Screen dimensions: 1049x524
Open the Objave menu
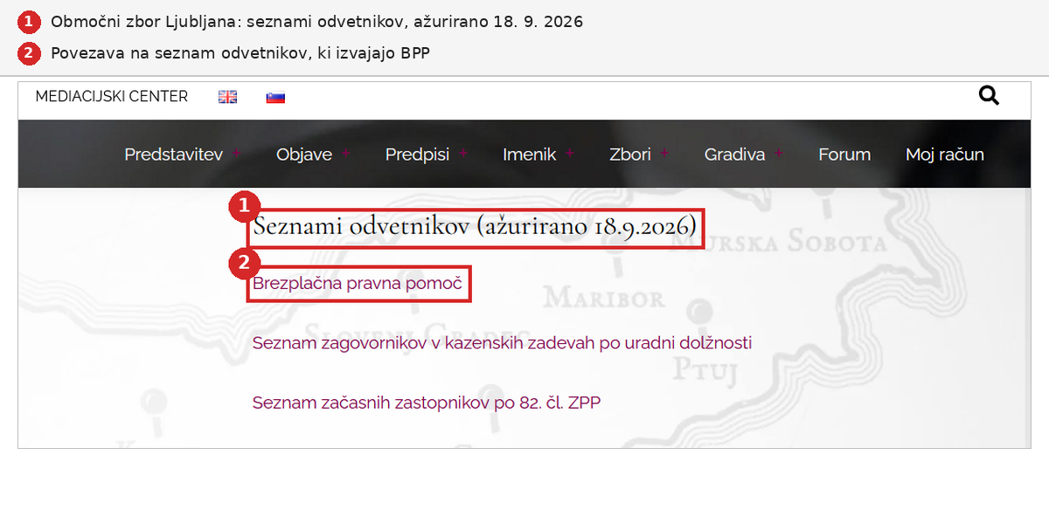(x=304, y=155)
